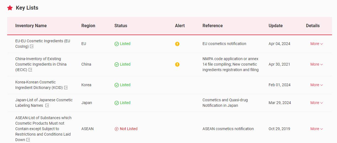Expand More details for China IECIC row
The height and width of the screenshot is (143, 337).
(x=316, y=65)
